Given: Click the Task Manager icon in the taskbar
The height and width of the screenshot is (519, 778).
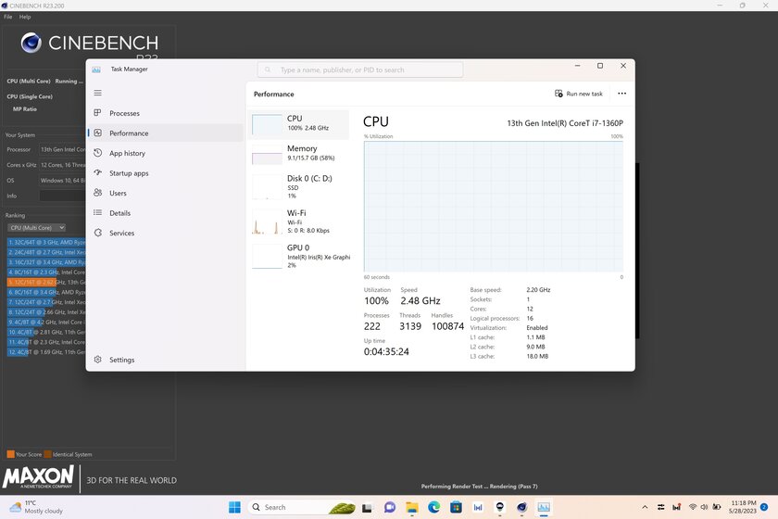Looking at the screenshot, I should coord(544,507).
